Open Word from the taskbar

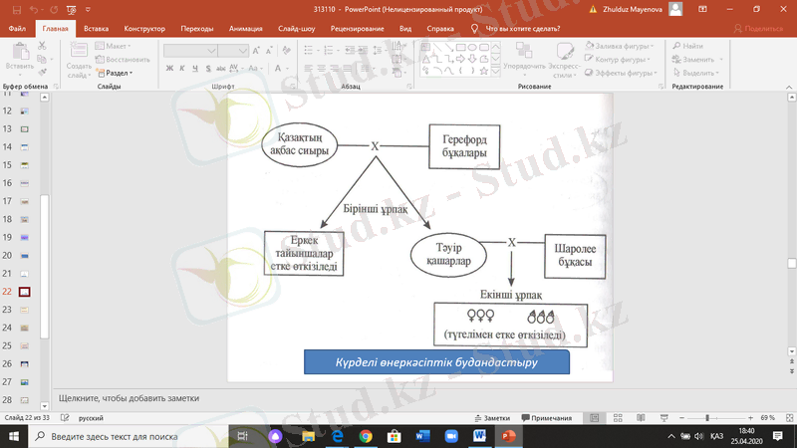pyautogui.click(x=479, y=436)
